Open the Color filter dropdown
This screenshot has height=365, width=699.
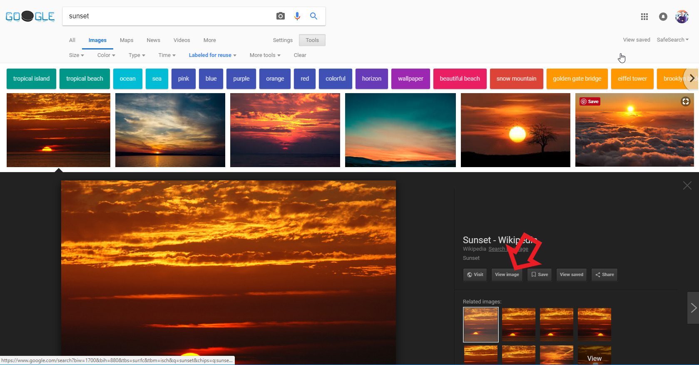(106, 55)
